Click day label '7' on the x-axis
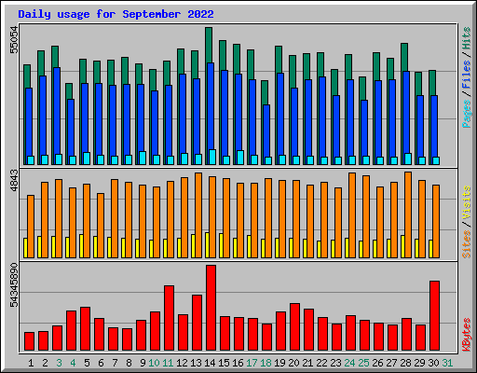Viewport: 477px width, 373px height. click(115, 363)
